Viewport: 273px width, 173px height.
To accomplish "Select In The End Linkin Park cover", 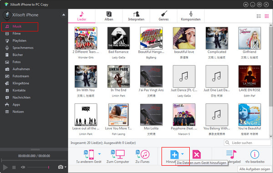I will pyautogui.click(x=119, y=76).
